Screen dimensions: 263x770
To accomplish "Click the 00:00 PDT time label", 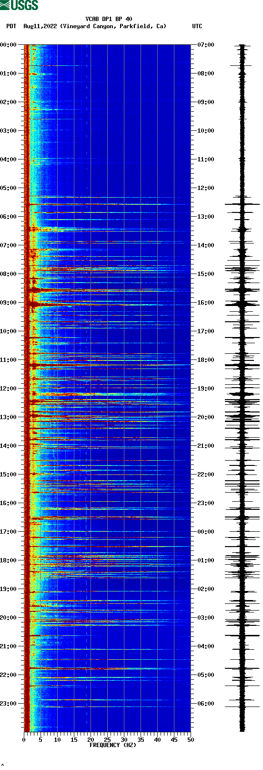I will pos(8,45).
